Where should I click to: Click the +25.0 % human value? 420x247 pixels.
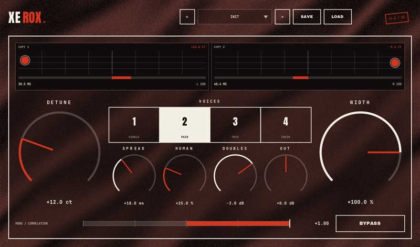(185, 204)
